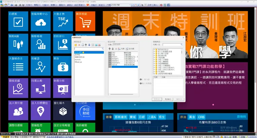Image resolution: width=257 pixels, height=138 pixels.
Task: Move selected group up with arrow icon
Action: (x=86, y=45)
